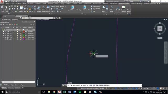This screenshot has width=168, height=94.
Task: Open the annotation scale 1:1 dropdown
Action: tap(145, 88)
